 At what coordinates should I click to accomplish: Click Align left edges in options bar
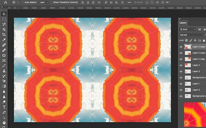[83, 2]
